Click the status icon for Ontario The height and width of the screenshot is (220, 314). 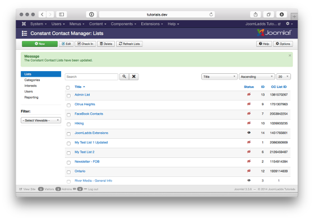(x=249, y=171)
